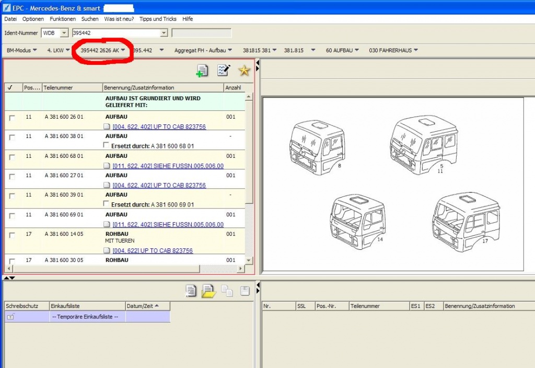Open the SIEHE FUSSN link under A 381 600 69 01
The width and height of the screenshot is (535, 368).
168,224
